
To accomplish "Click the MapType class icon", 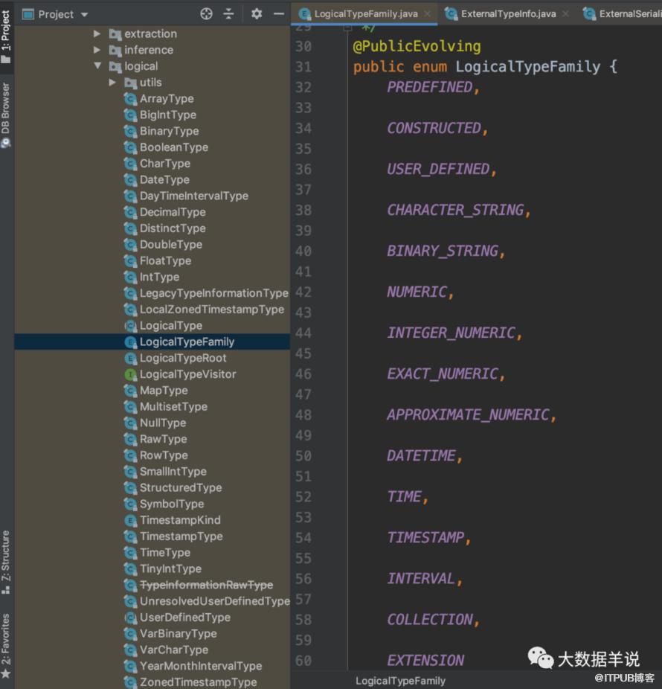I will coord(130,391).
